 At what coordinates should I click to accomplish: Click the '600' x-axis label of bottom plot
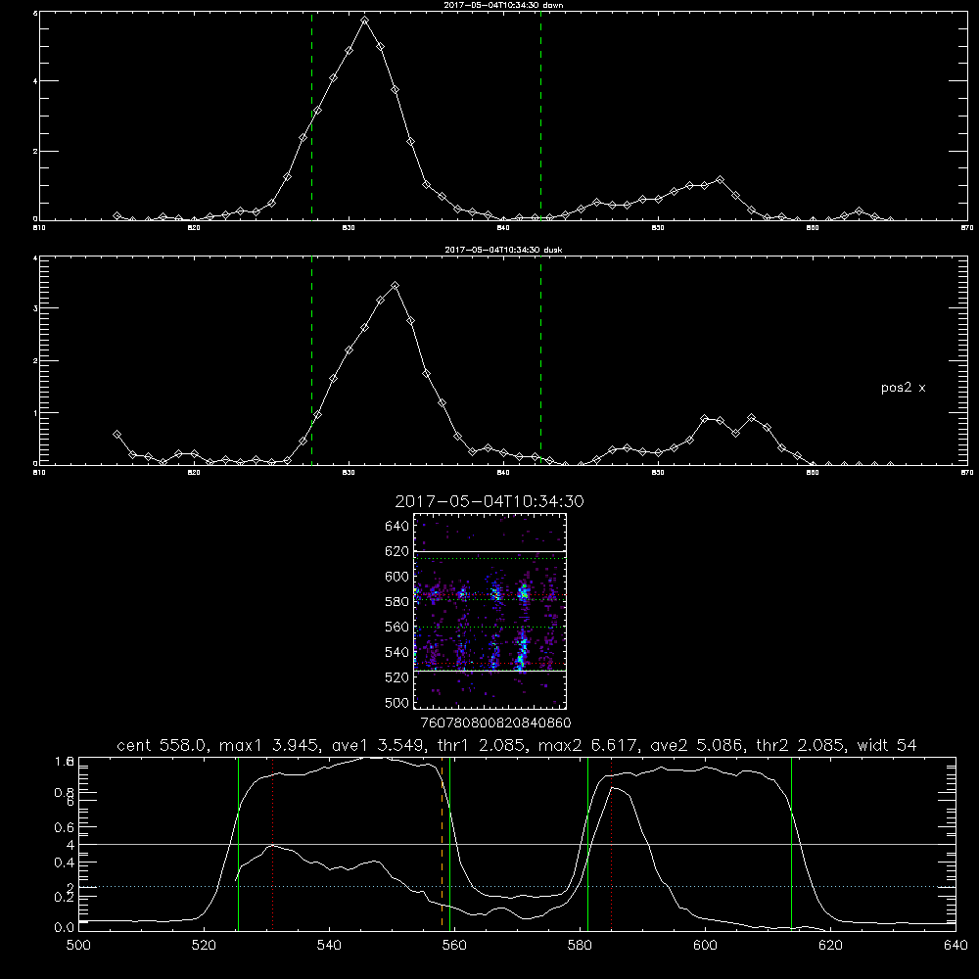point(705,946)
